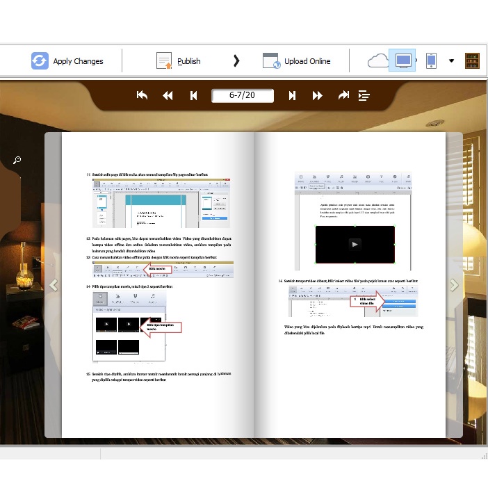Open the table of contents list icon

[364, 96]
